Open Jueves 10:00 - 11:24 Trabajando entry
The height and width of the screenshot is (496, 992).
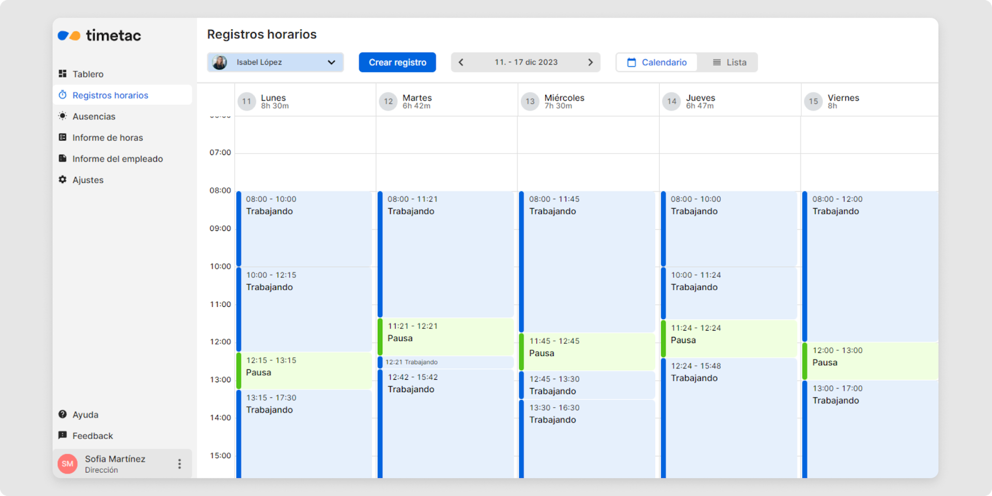point(729,293)
